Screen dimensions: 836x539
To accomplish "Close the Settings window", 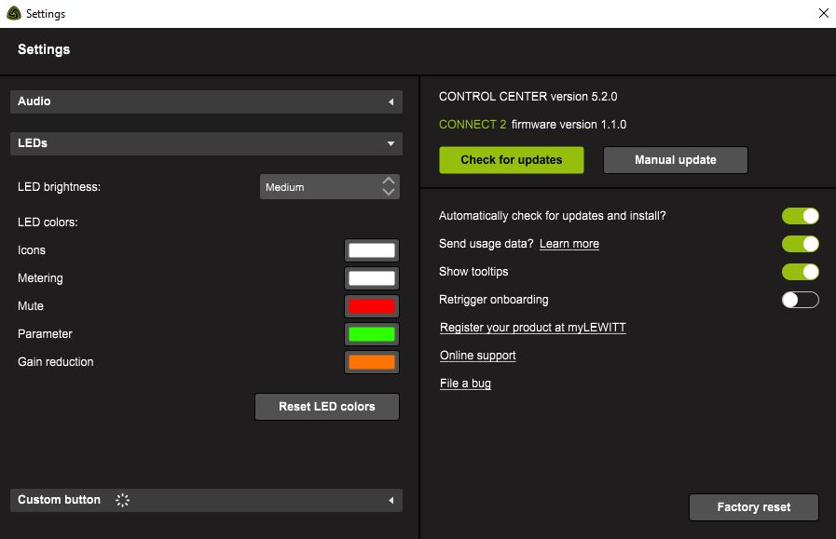I will coord(823,13).
